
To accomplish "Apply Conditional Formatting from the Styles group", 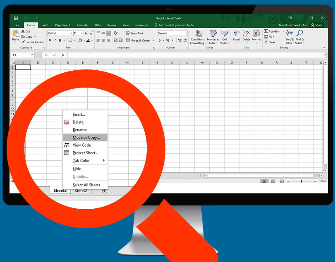I will click(x=198, y=37).
